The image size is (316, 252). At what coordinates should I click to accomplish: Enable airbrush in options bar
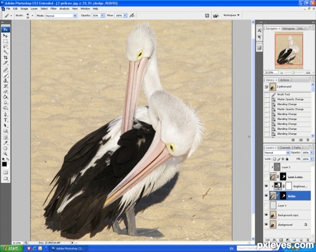tap(132, 15)
